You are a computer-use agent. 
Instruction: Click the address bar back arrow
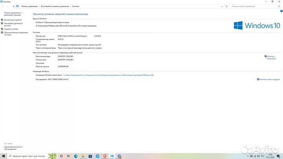coord(2,6)
